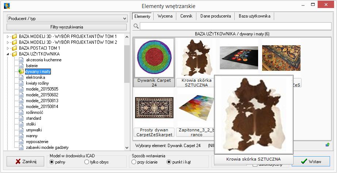Click folder icon of WYBÓR PROJEKTANTÓW TOM 2
337x173 pixels.
click(x=14, y=42)
